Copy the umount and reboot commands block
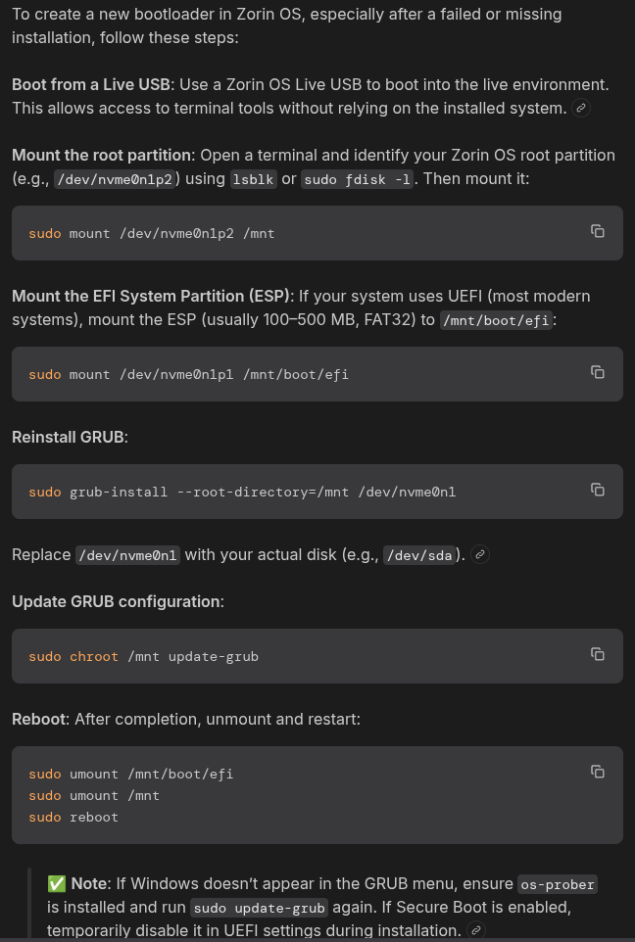Viewport: 635px width, 942px height. 597,772
